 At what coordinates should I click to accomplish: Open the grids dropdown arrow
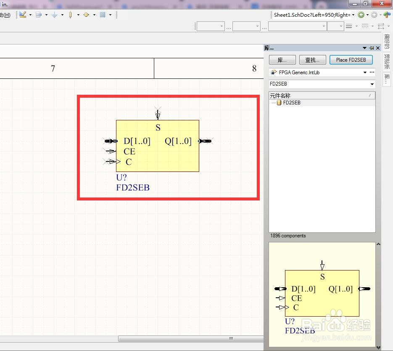point(110,15)
